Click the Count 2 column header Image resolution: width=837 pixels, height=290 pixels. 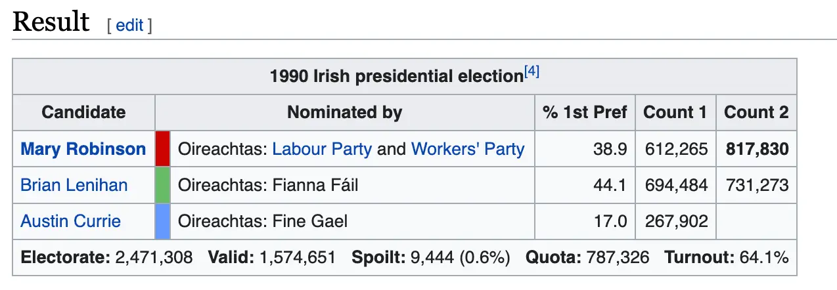[x=756, y=112]
